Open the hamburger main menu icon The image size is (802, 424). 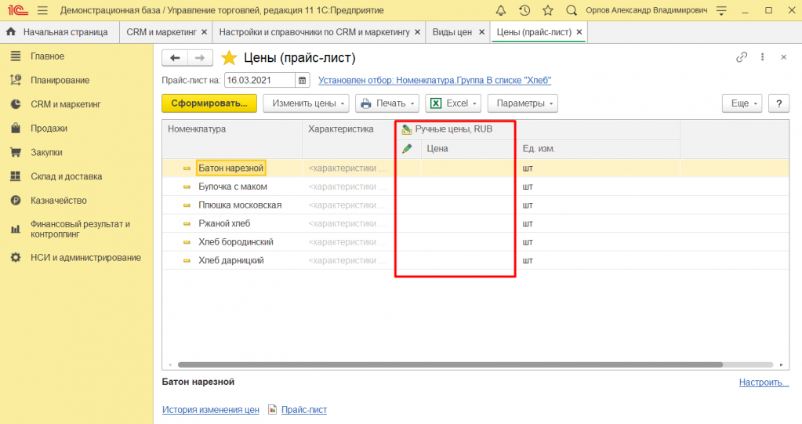[42, 10]
